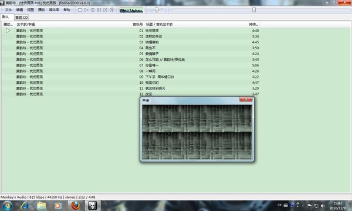352x211 pixels.
Task: Select track 10 lasting 4:47
Action: tap(131, 83)
